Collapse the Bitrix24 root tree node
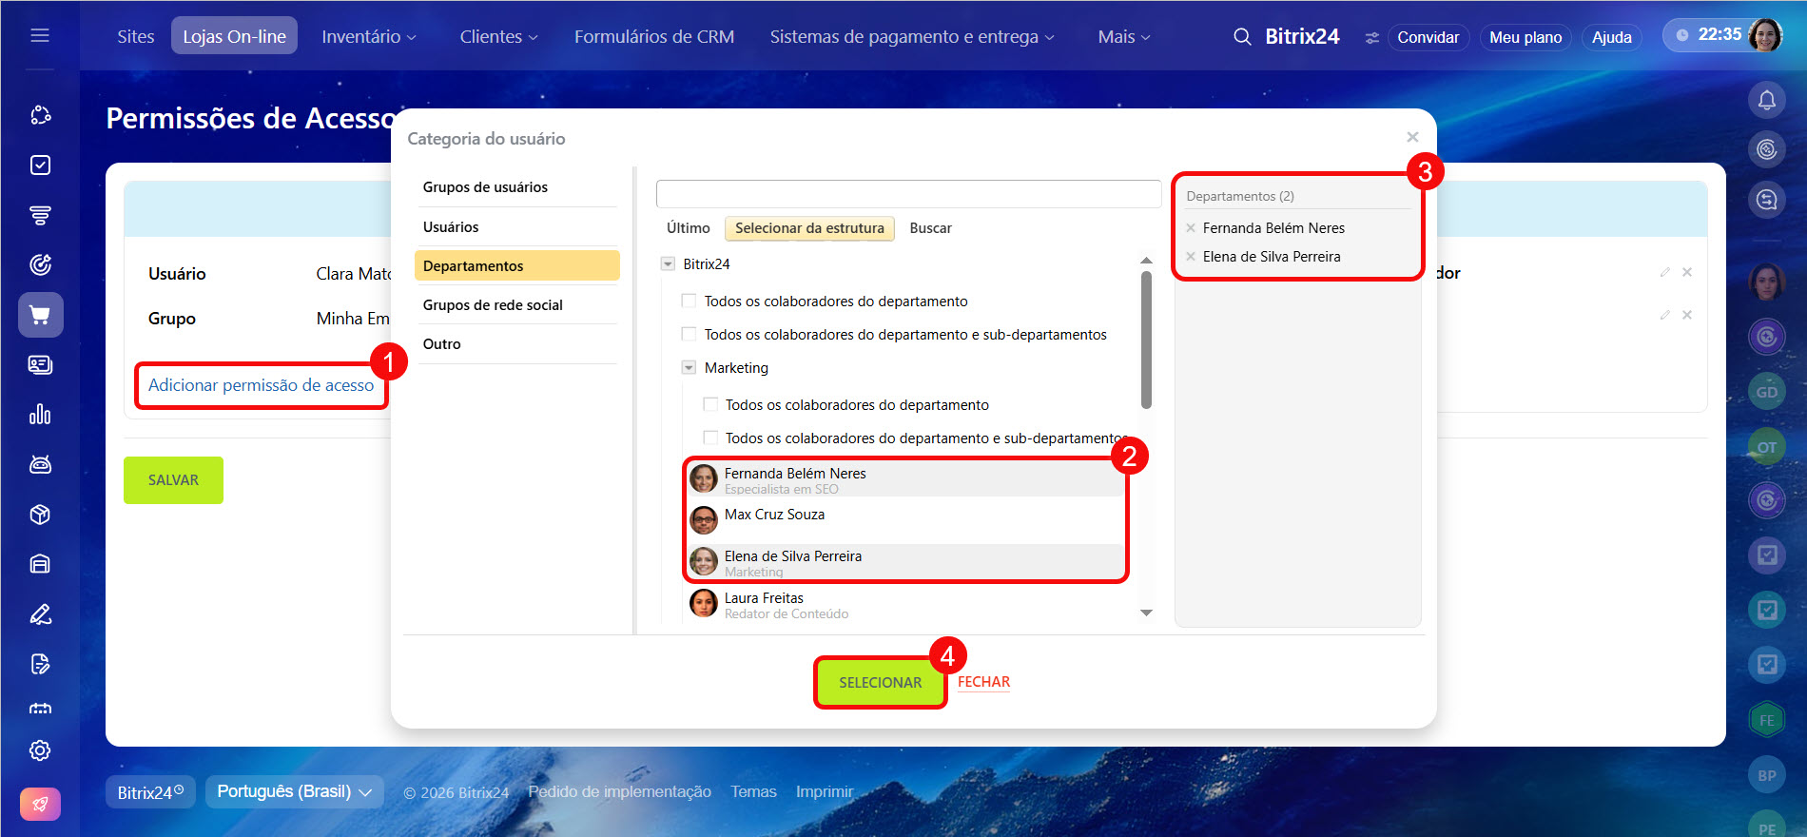Screen dimensions: 1807x837 coord(668,264)
